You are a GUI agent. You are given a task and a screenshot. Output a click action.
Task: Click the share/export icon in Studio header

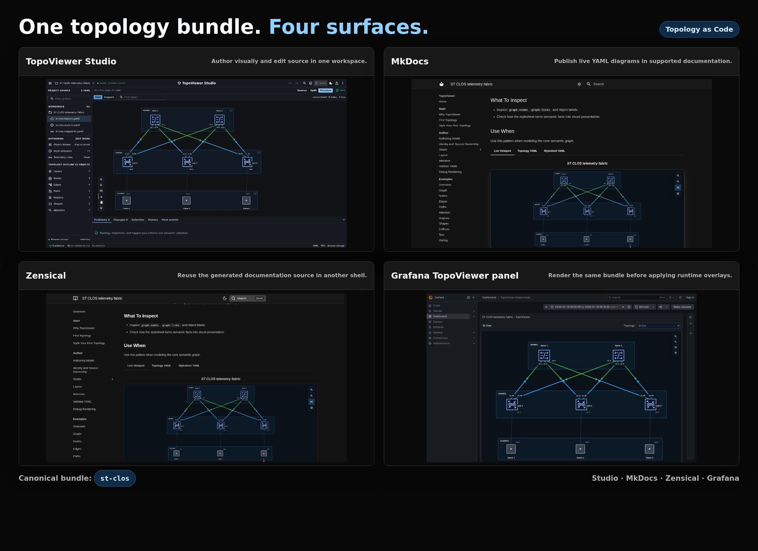point(337,83)
